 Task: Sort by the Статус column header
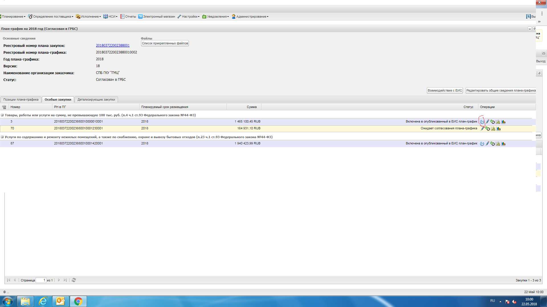370,107
